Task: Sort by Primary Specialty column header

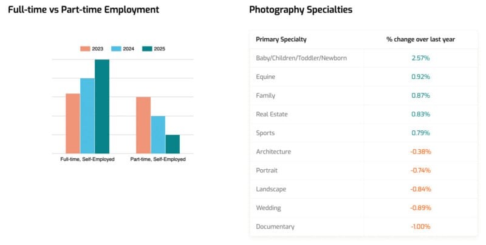Action: pyautogui.click(x=281, y=39)
